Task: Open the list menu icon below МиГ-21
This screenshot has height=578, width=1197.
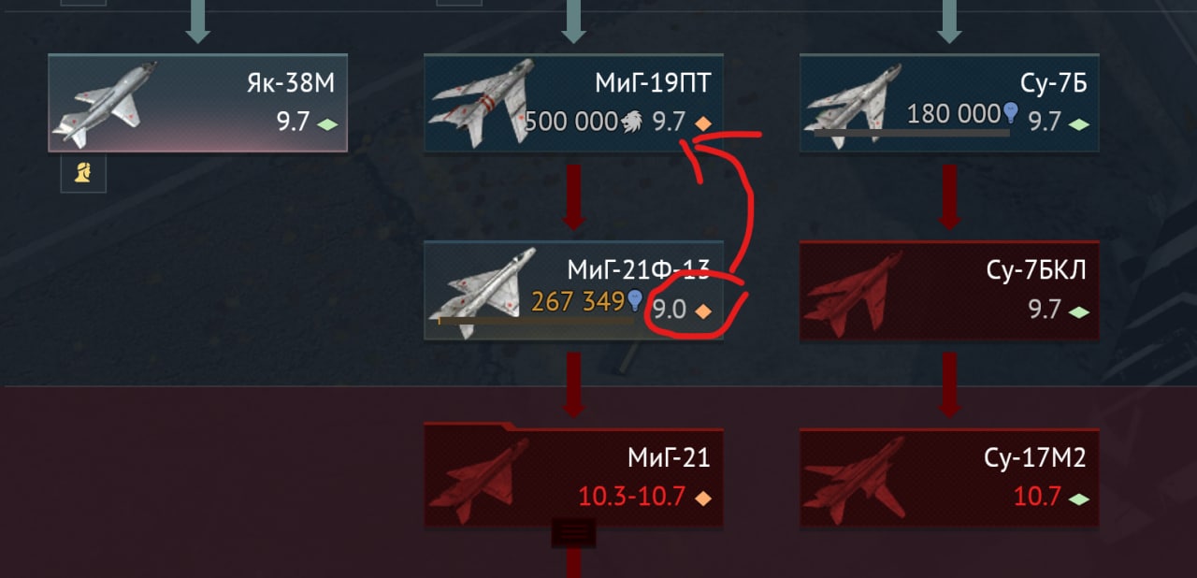Action: [x=573, y=532]
